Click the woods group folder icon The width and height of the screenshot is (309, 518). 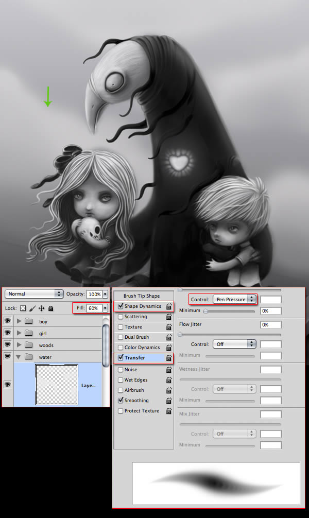coord(29,345)
